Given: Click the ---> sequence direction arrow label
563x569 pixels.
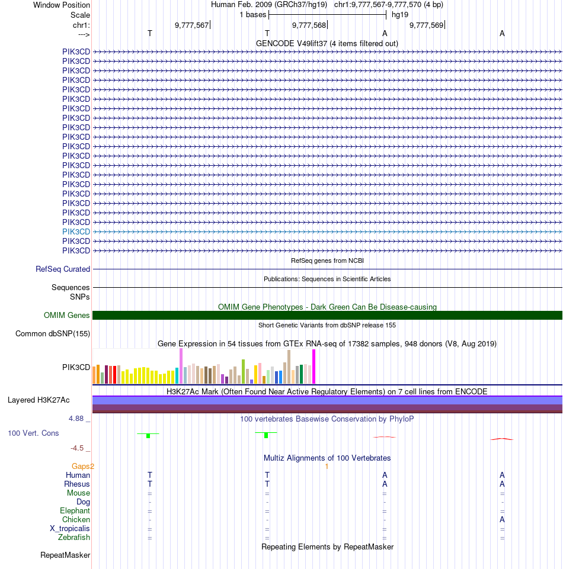Looking at the screenshot, I should (84, 34).
